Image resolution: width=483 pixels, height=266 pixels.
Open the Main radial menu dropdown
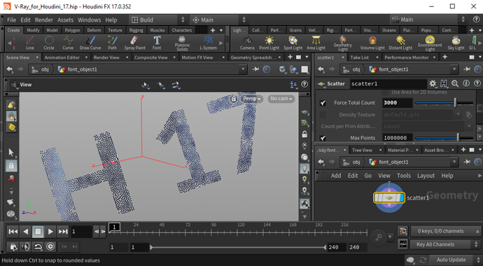(x=219, y=20)
